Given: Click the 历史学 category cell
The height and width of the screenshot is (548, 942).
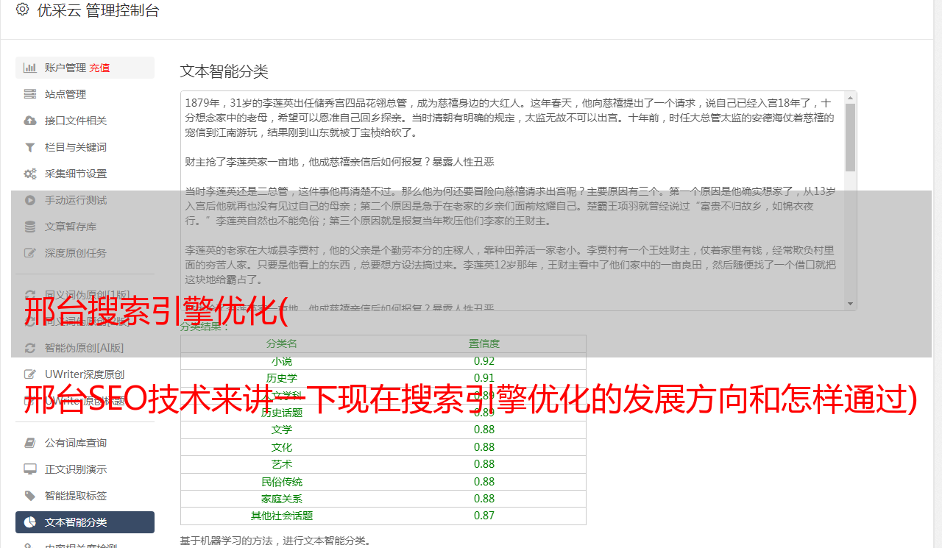Looking at the screenshot, I should (x=282, y=378).
